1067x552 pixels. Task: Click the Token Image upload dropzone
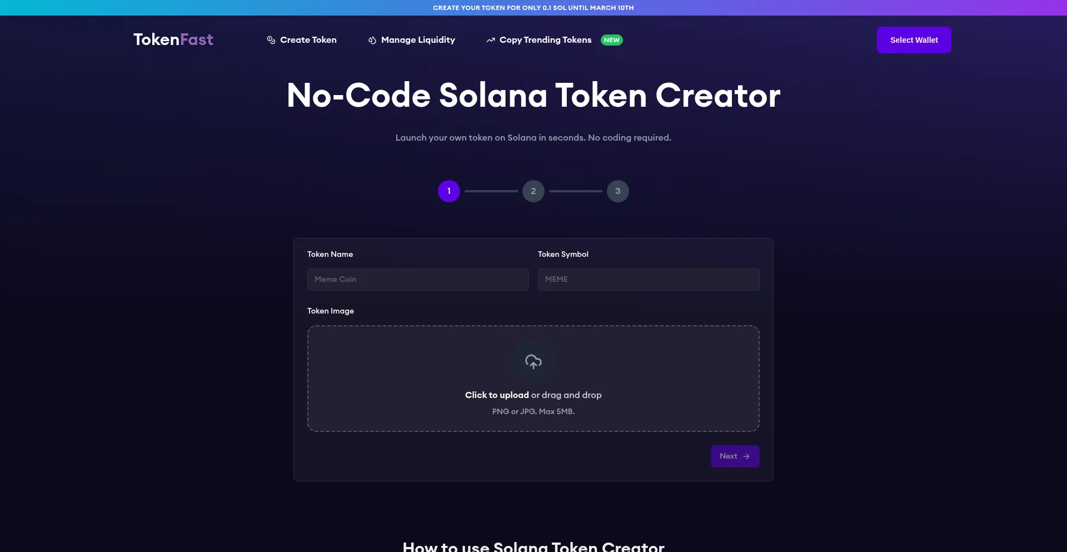click(533, 379)
